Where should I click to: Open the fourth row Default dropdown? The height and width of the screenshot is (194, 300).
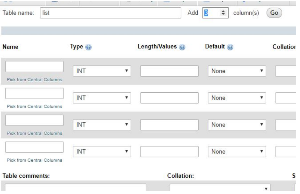click(x=237, y=152)
